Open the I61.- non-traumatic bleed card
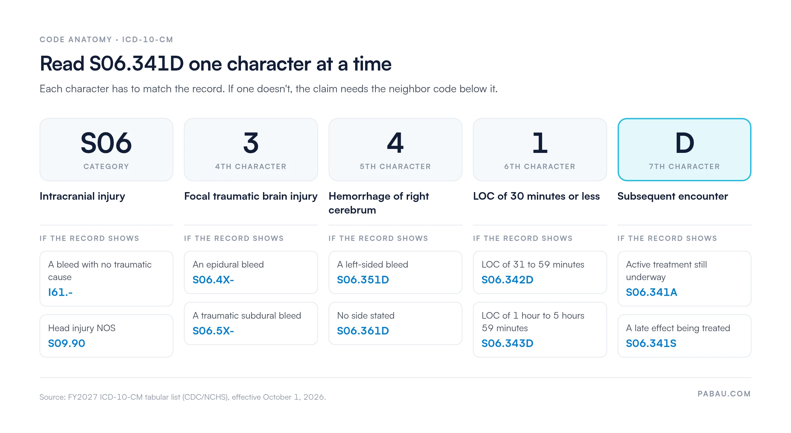Viewport: 791px width, 433px height. [x=106, y=278]
